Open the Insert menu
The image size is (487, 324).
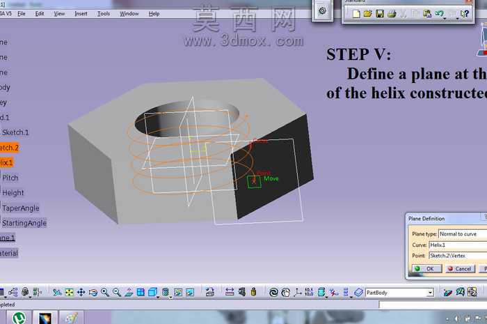pyautogui.click(x=81, y=14)
